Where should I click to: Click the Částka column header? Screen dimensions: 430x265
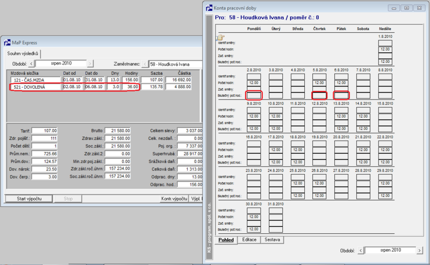coord(184,73)
